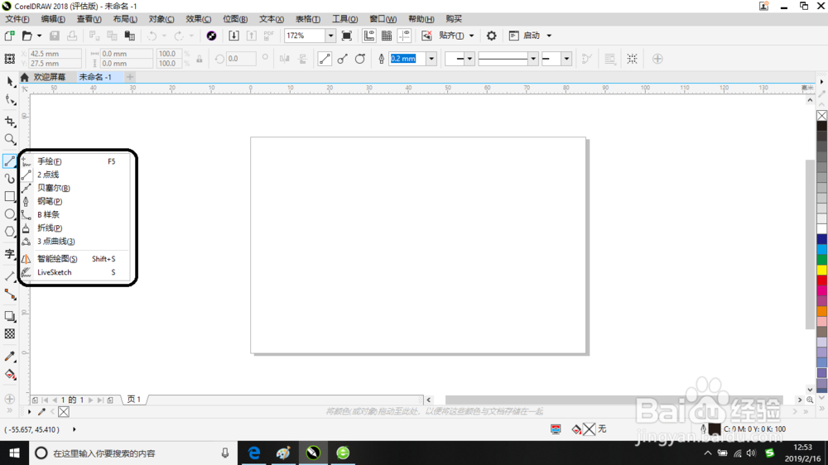Choose 钢笔(P) from the flyout
The image size is (828, 465).
[x=75, y=201]
